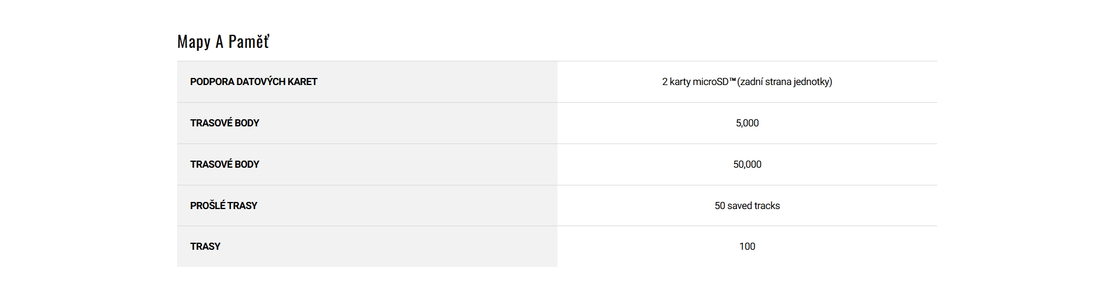The width and height of the screenshot is (1109, 287).
Task: Click the "microSD" text in the value cell
Action: click(710, 82)
